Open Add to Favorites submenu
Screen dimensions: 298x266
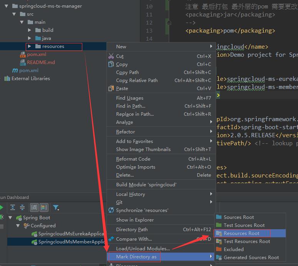click(161, 141)
